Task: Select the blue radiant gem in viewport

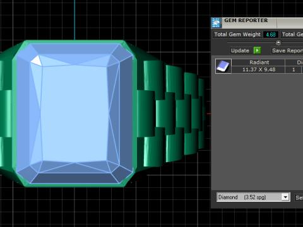Action: click(74, 113)
